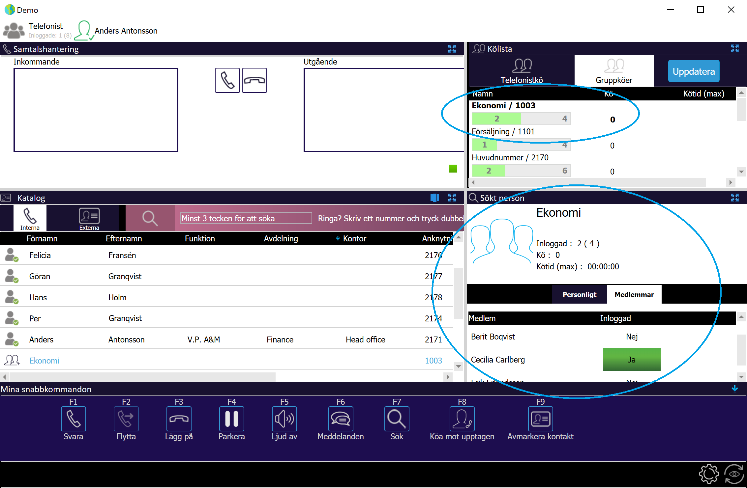Screen dimensions: 747x488
Task: Click Anders Antonsson user status icon
Action: coord(84,31)
